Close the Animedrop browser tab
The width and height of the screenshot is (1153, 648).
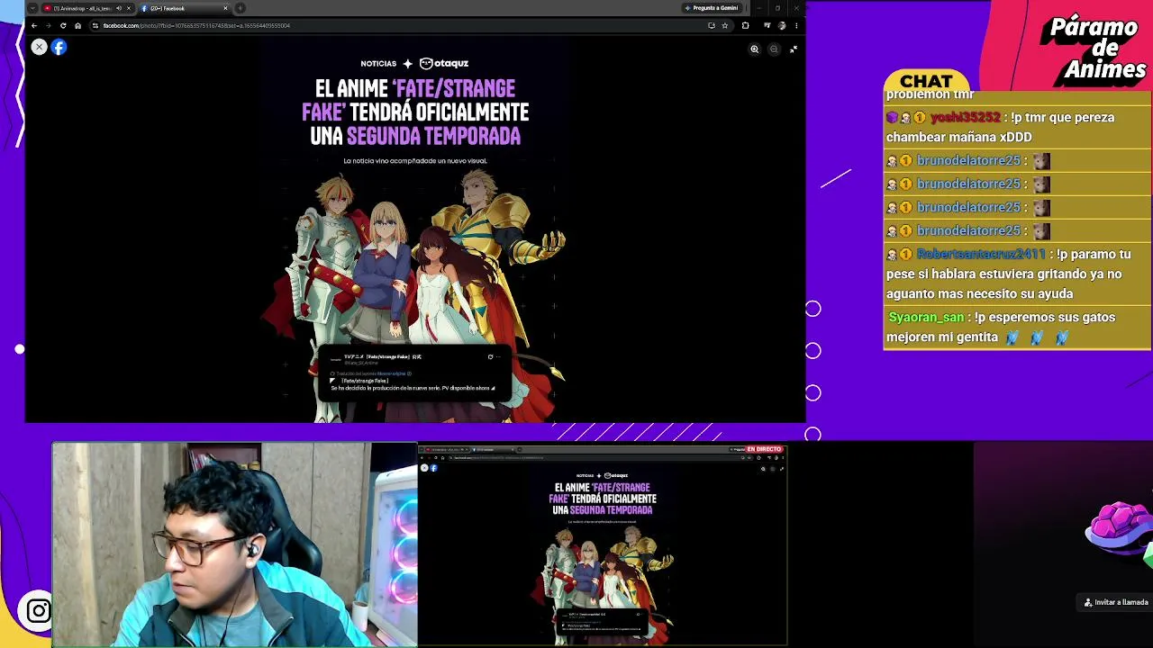tap(129, 8)
